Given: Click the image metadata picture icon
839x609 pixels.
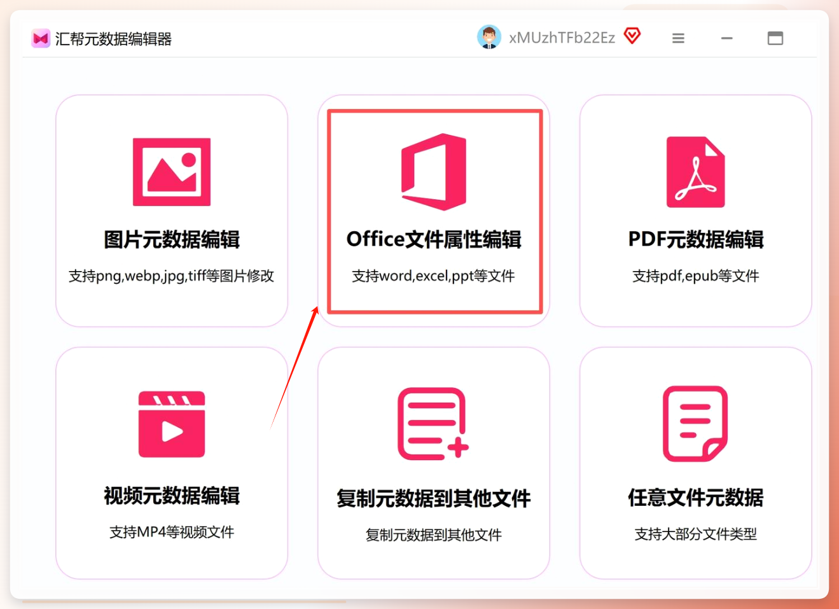Looking at the screenshot, I should 172,172.
